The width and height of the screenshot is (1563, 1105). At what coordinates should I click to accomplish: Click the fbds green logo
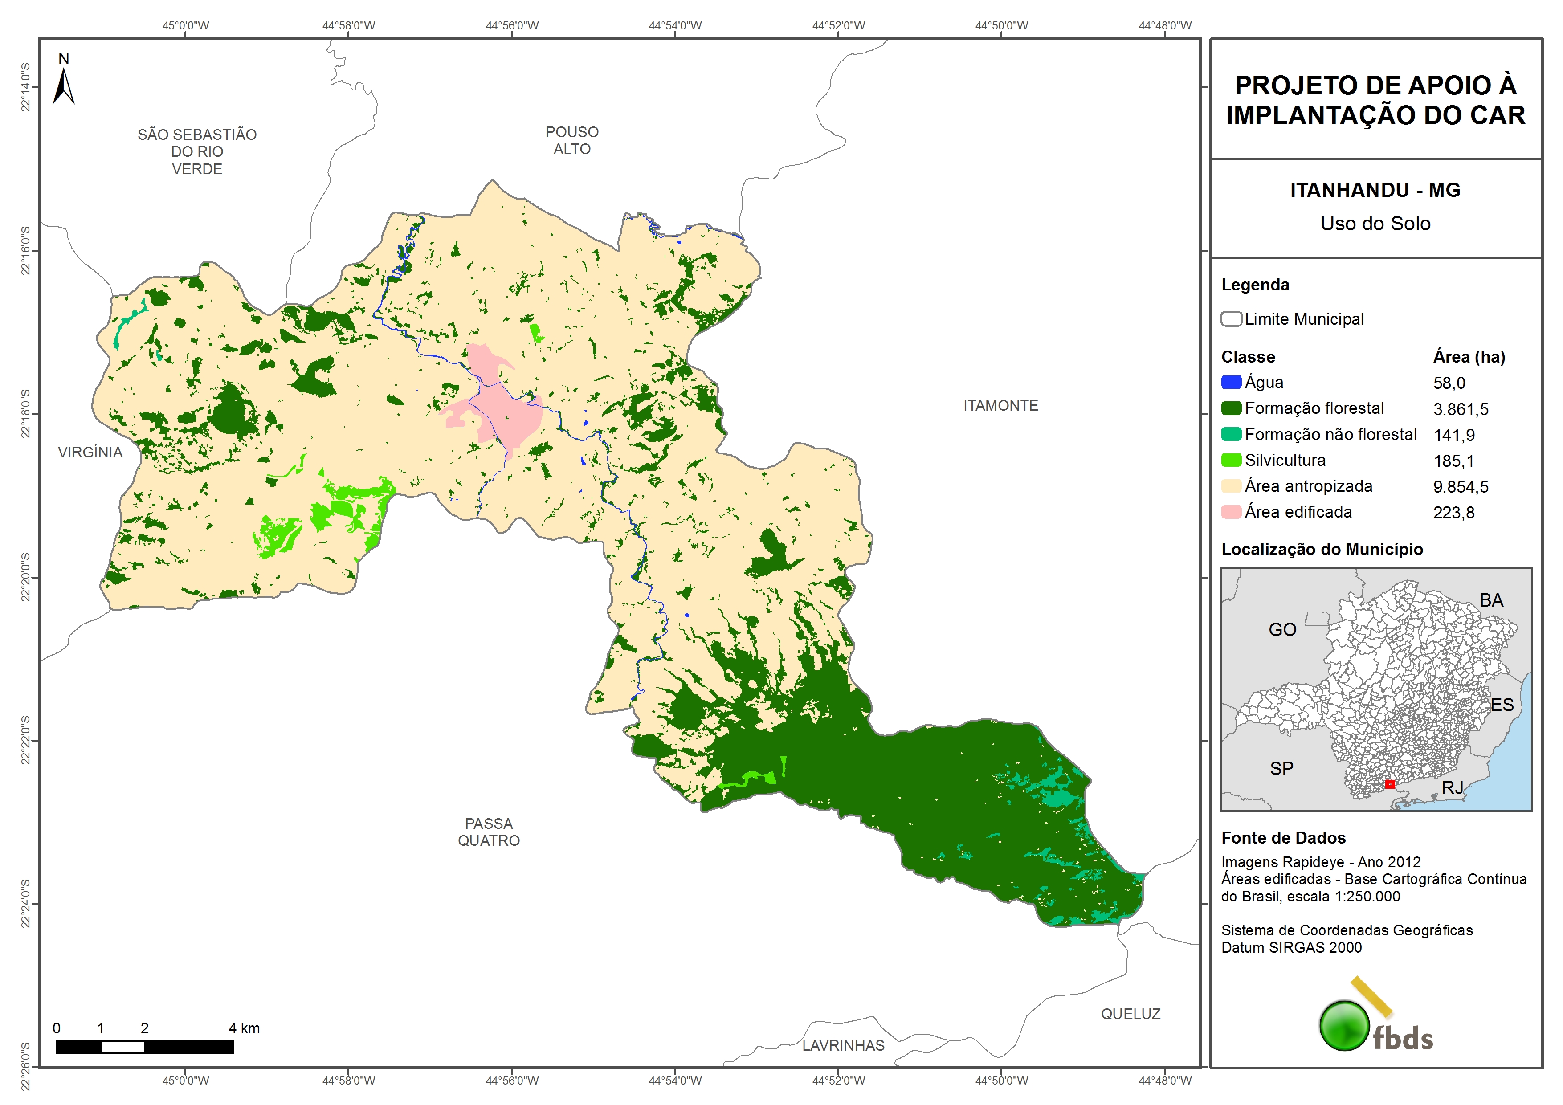coord(1344,1025)
